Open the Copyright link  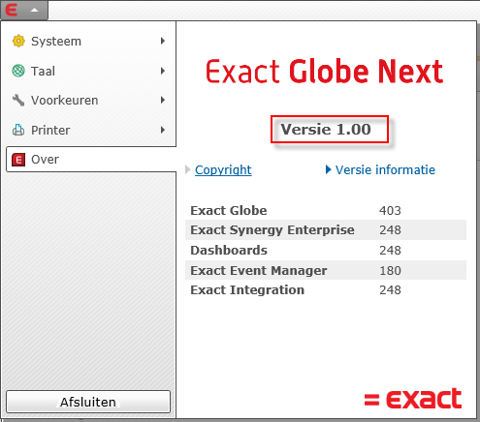223,169
